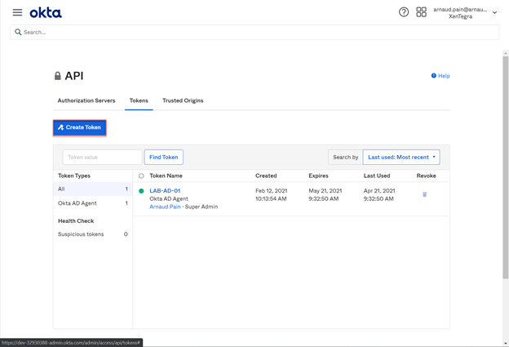Open the Arnaud Pain user link
509x347 pixels.
[x=165, y=207]
